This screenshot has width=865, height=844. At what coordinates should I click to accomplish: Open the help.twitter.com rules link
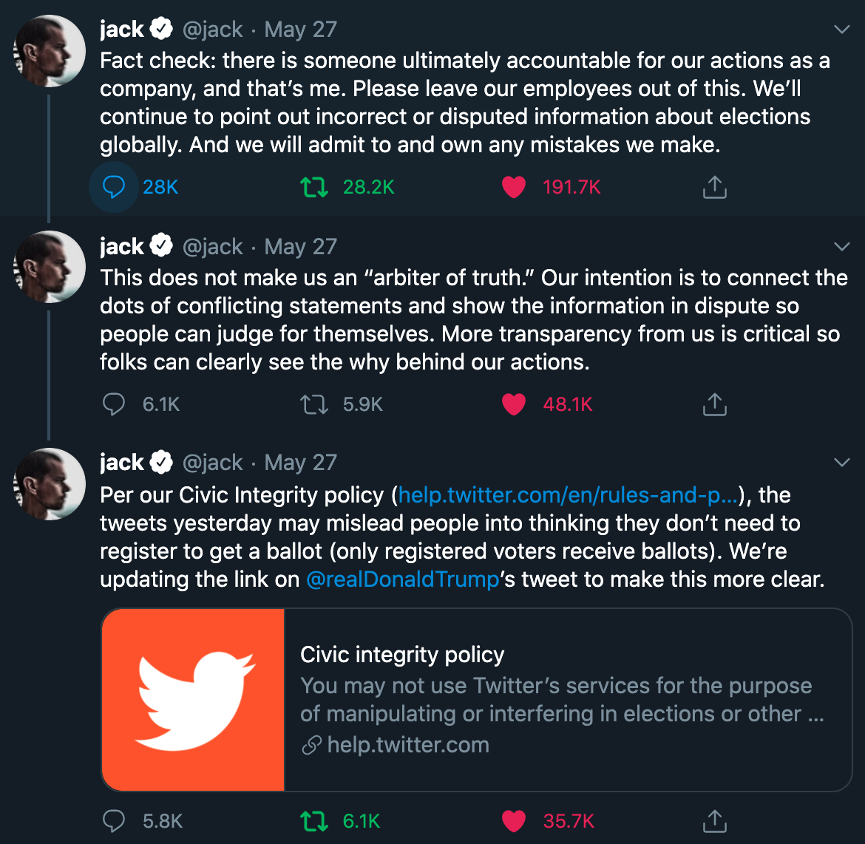point(568,495)
